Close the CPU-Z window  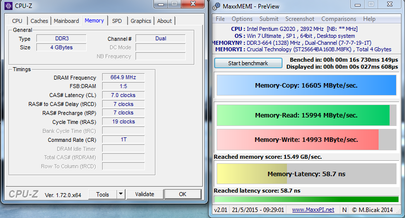click(x=193, y=3)
